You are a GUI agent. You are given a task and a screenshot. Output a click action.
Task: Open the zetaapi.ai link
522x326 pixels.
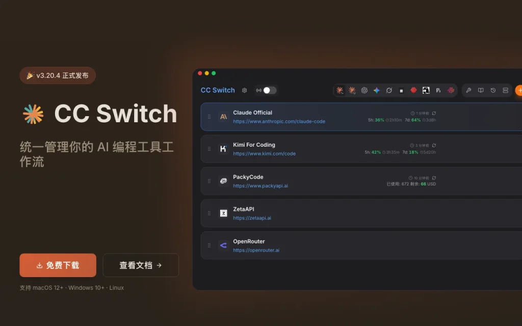pyautogui.click(x=252, y=218)
